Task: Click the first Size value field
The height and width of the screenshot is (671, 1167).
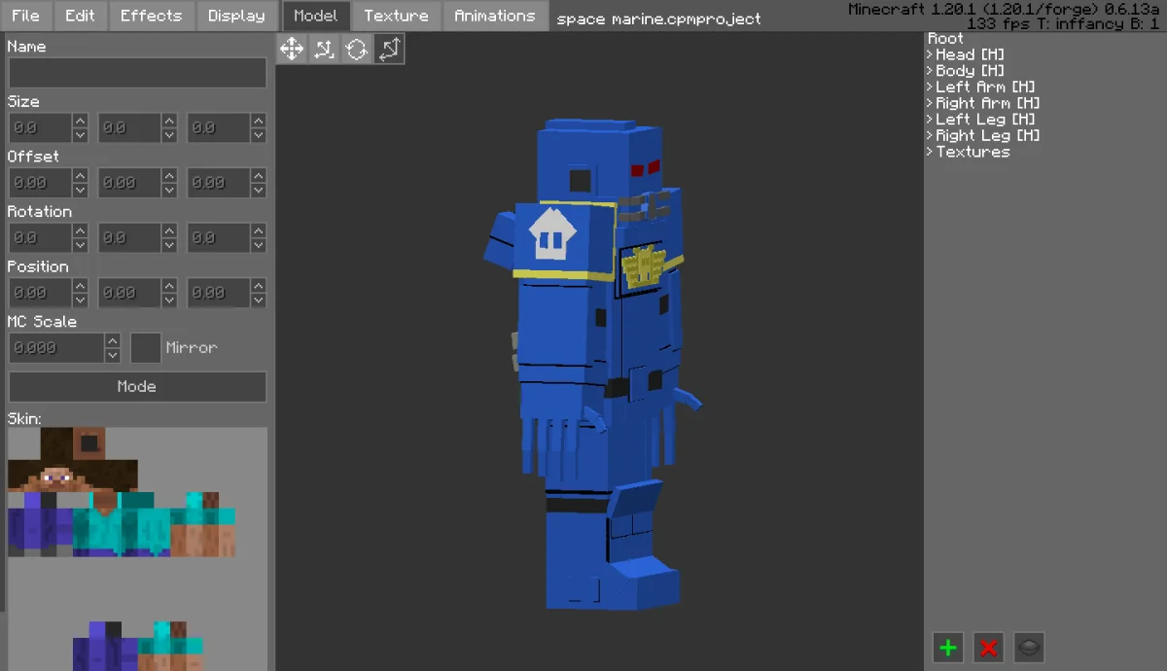Action: 40,128
